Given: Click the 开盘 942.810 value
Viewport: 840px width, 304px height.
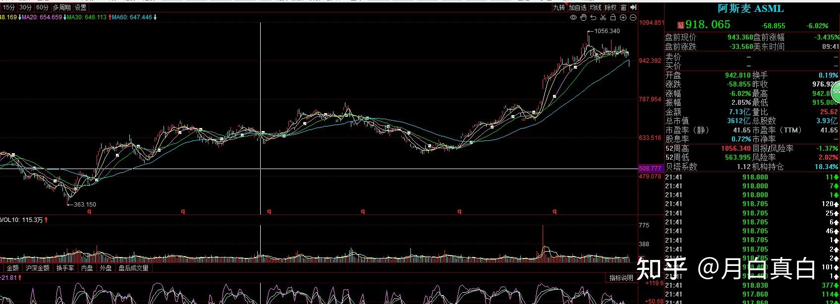Looking at the screenshot, I should 738,75.
